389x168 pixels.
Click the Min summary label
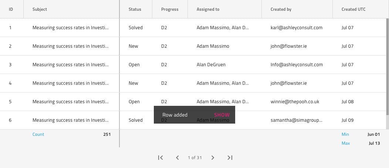pos(345,134)
